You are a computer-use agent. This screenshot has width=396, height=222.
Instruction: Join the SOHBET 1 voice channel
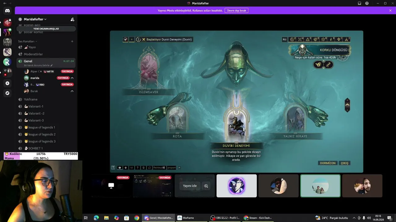click(46, 148)
